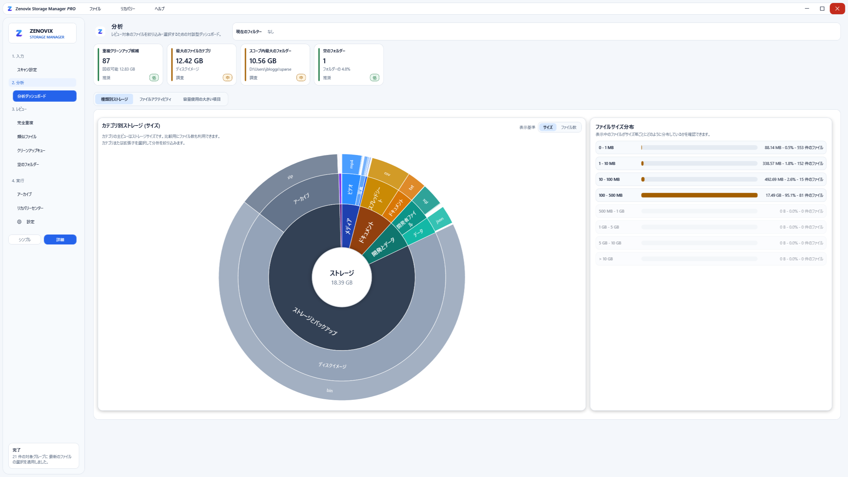
Task: Click the 中 badge on largest folder card
Action: tap(301, 78)
